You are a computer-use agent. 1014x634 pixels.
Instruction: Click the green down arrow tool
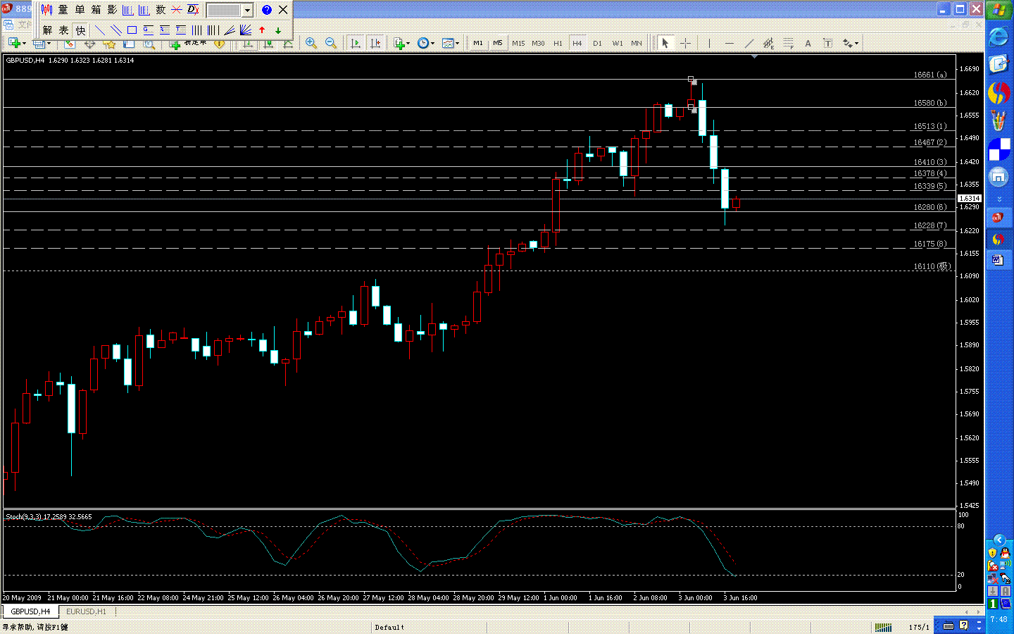click(x=278, y=30)
